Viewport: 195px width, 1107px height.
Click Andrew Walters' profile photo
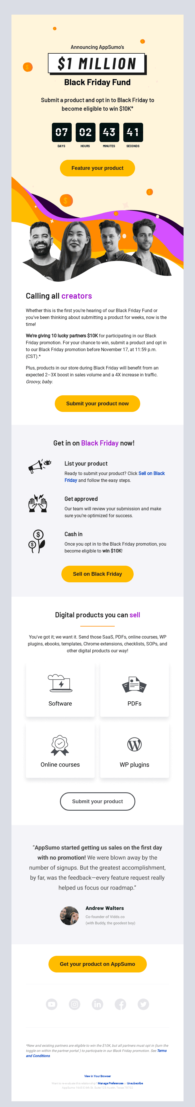click(69, 916)
